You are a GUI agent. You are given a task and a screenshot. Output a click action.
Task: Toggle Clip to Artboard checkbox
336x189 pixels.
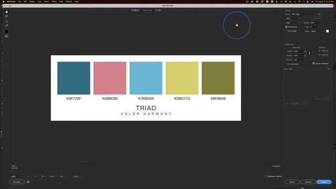point(313,64)
